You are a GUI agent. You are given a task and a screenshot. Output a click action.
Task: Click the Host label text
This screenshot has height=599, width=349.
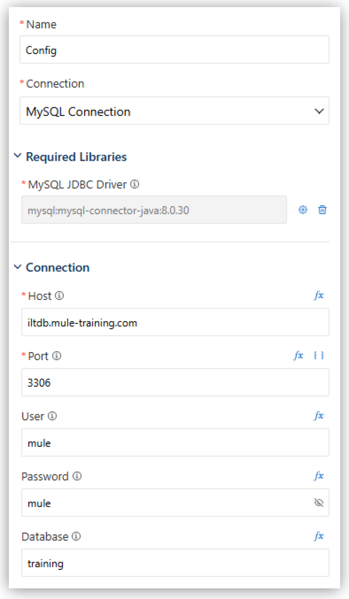40,296
